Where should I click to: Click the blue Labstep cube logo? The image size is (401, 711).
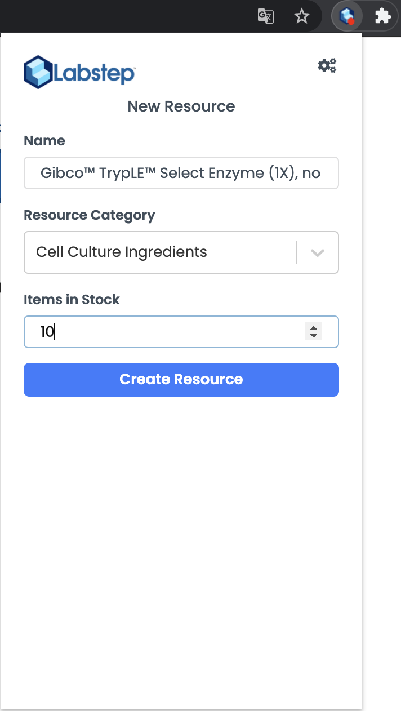coord(38,72)
